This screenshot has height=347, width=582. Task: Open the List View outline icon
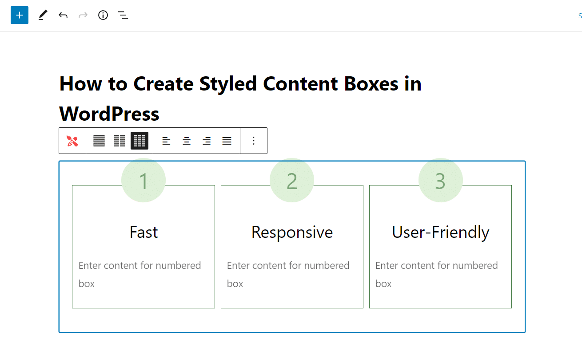click(x=123, y=16)
